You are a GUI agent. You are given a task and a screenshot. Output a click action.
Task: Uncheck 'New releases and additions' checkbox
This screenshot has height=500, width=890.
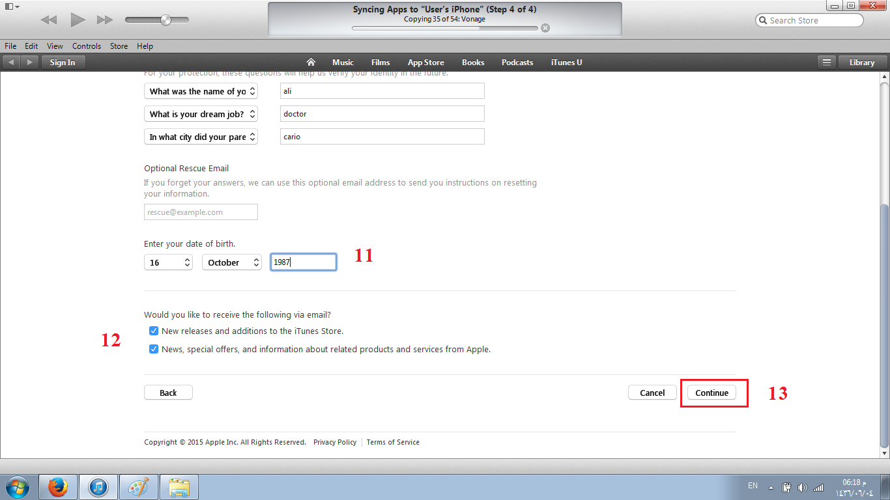154,331
